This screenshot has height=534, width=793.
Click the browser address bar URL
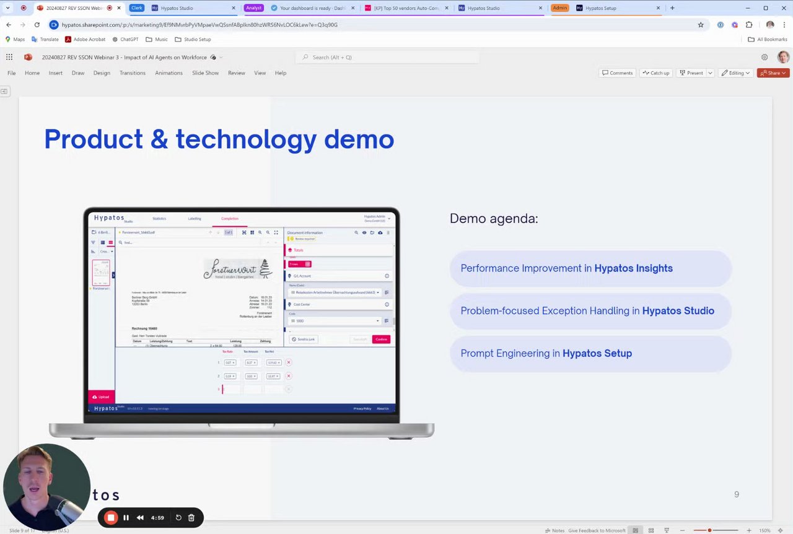click(199, 25)
